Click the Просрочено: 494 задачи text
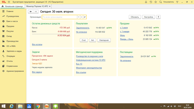 tap(42, 56)
